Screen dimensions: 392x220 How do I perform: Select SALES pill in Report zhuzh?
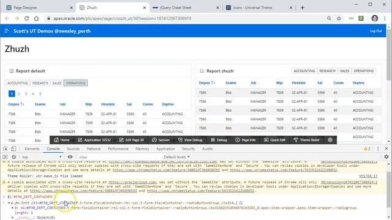[344, 71]
